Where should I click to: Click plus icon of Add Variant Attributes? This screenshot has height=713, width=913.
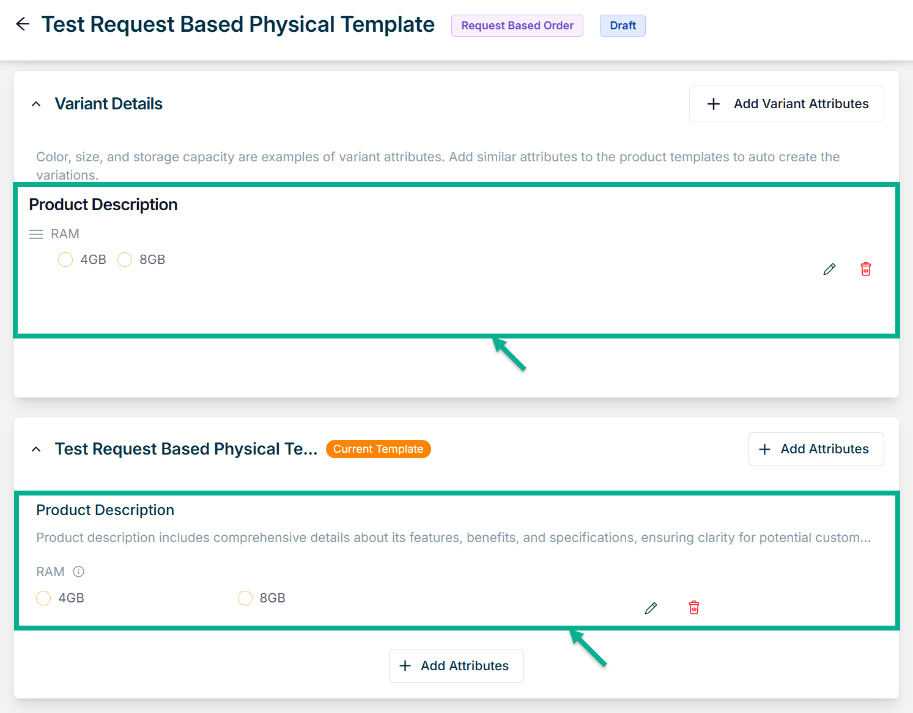point(713,104)
